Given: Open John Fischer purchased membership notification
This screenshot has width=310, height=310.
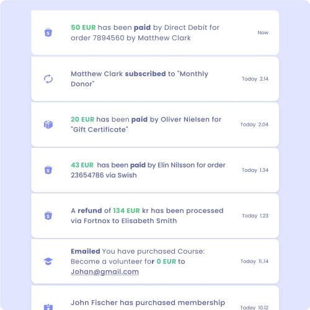Looking at the screenshot, I should click(155, 298).
